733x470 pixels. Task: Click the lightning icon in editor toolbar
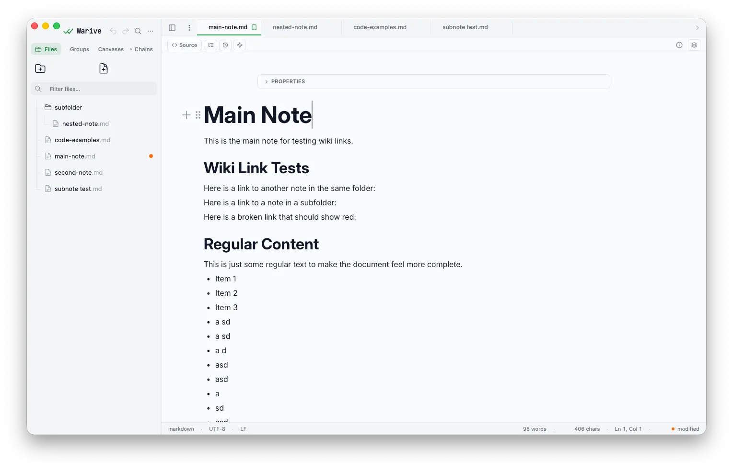coord(240,45)
